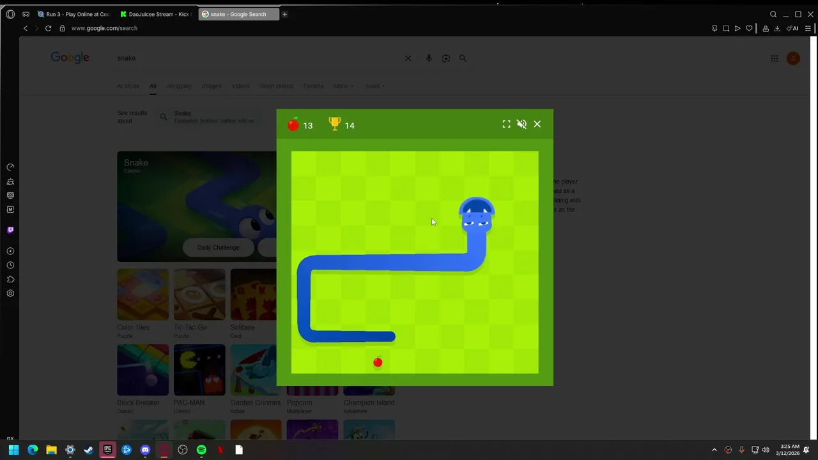Open the browser tab search magnifier

point(773,14)
